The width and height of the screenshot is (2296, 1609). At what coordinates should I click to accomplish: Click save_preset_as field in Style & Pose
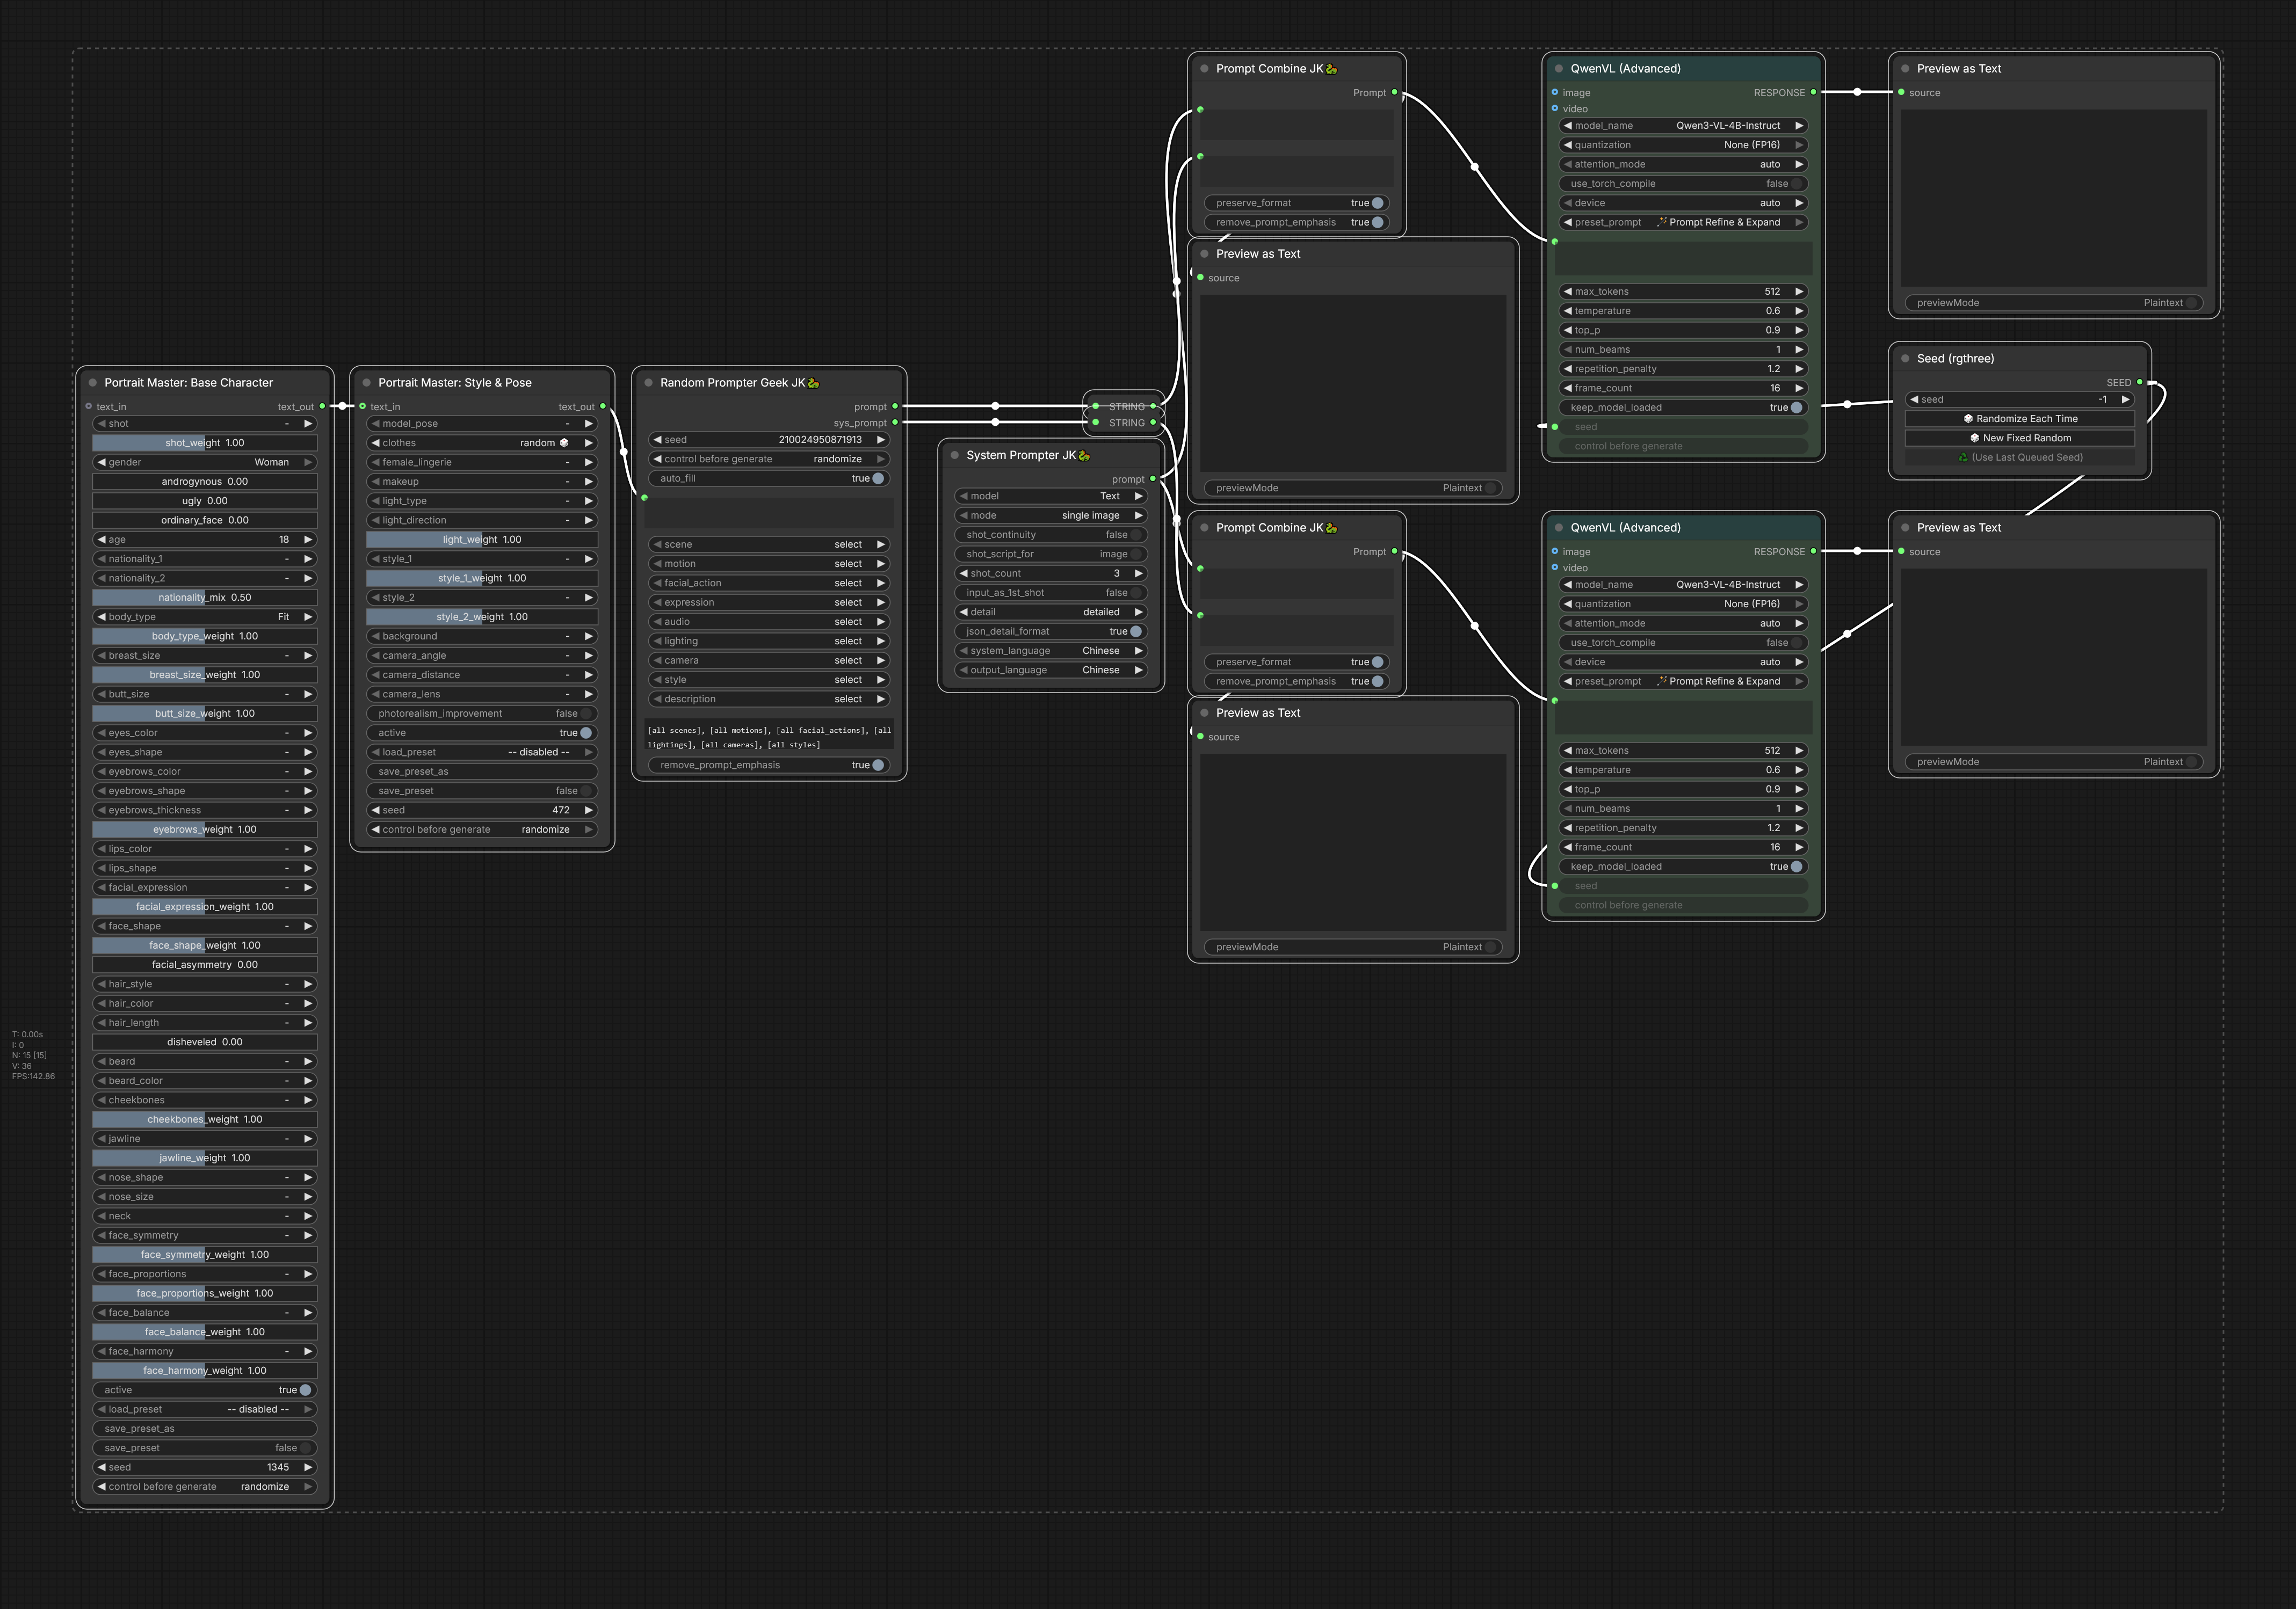point(482,771)
